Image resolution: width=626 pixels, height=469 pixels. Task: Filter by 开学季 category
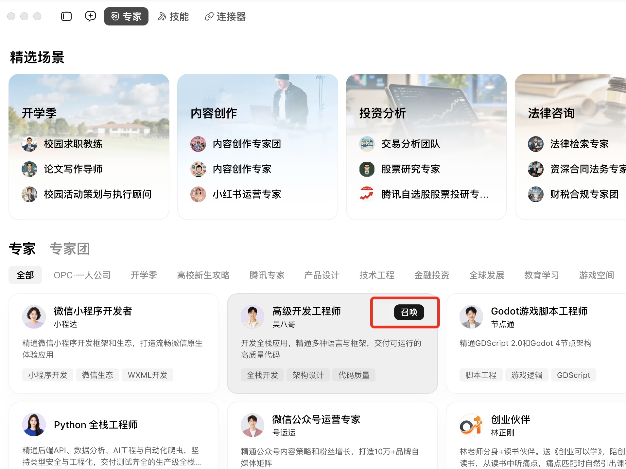click(x=144, y=275)
